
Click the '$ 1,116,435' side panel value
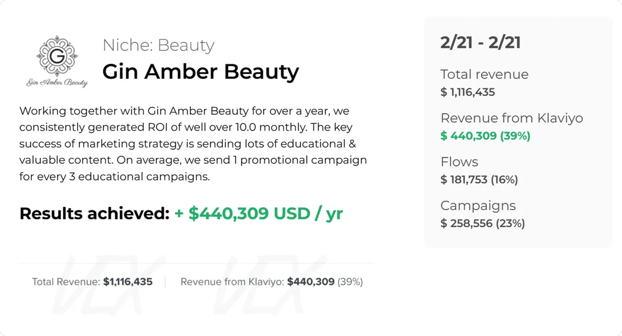point(468,92)
